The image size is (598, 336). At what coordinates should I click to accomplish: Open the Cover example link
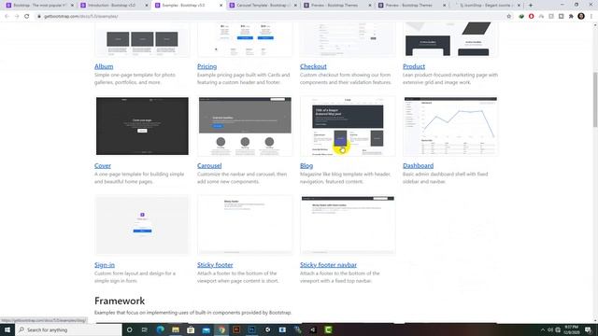[x=103, y=166]
